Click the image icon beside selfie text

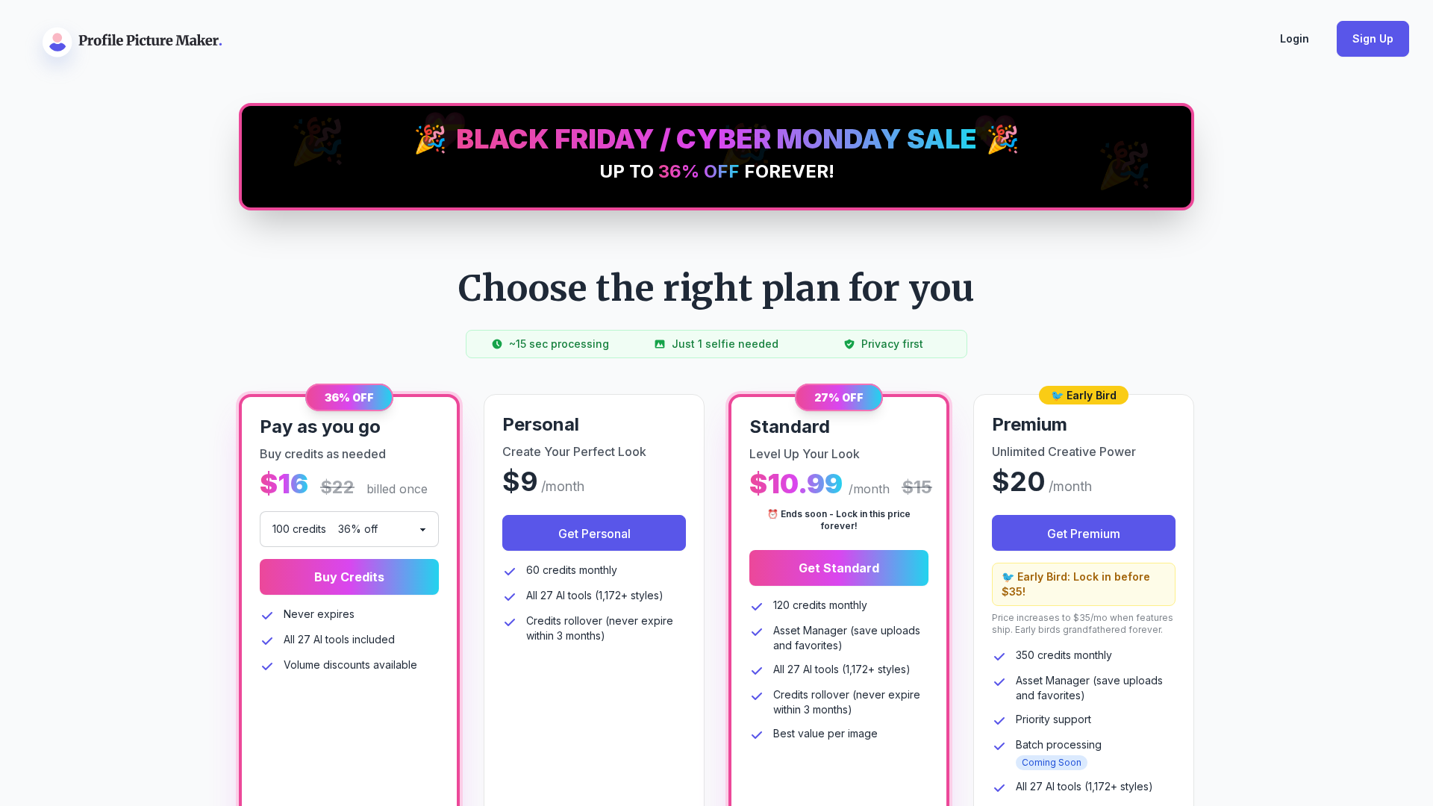[x=660, y=344]
